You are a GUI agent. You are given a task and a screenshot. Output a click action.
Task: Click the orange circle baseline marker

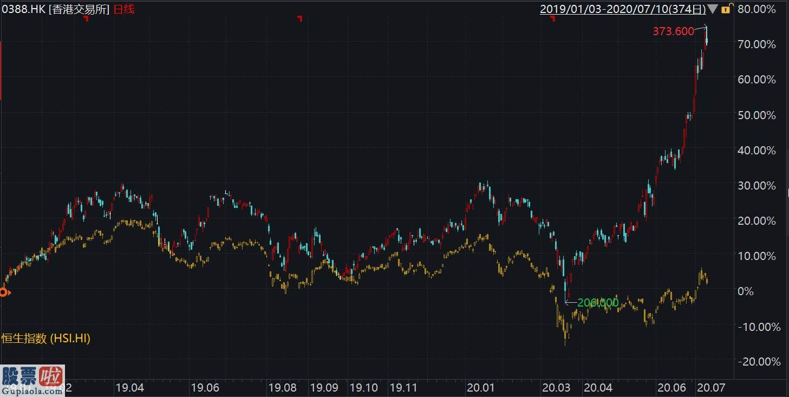click(3, 292)
